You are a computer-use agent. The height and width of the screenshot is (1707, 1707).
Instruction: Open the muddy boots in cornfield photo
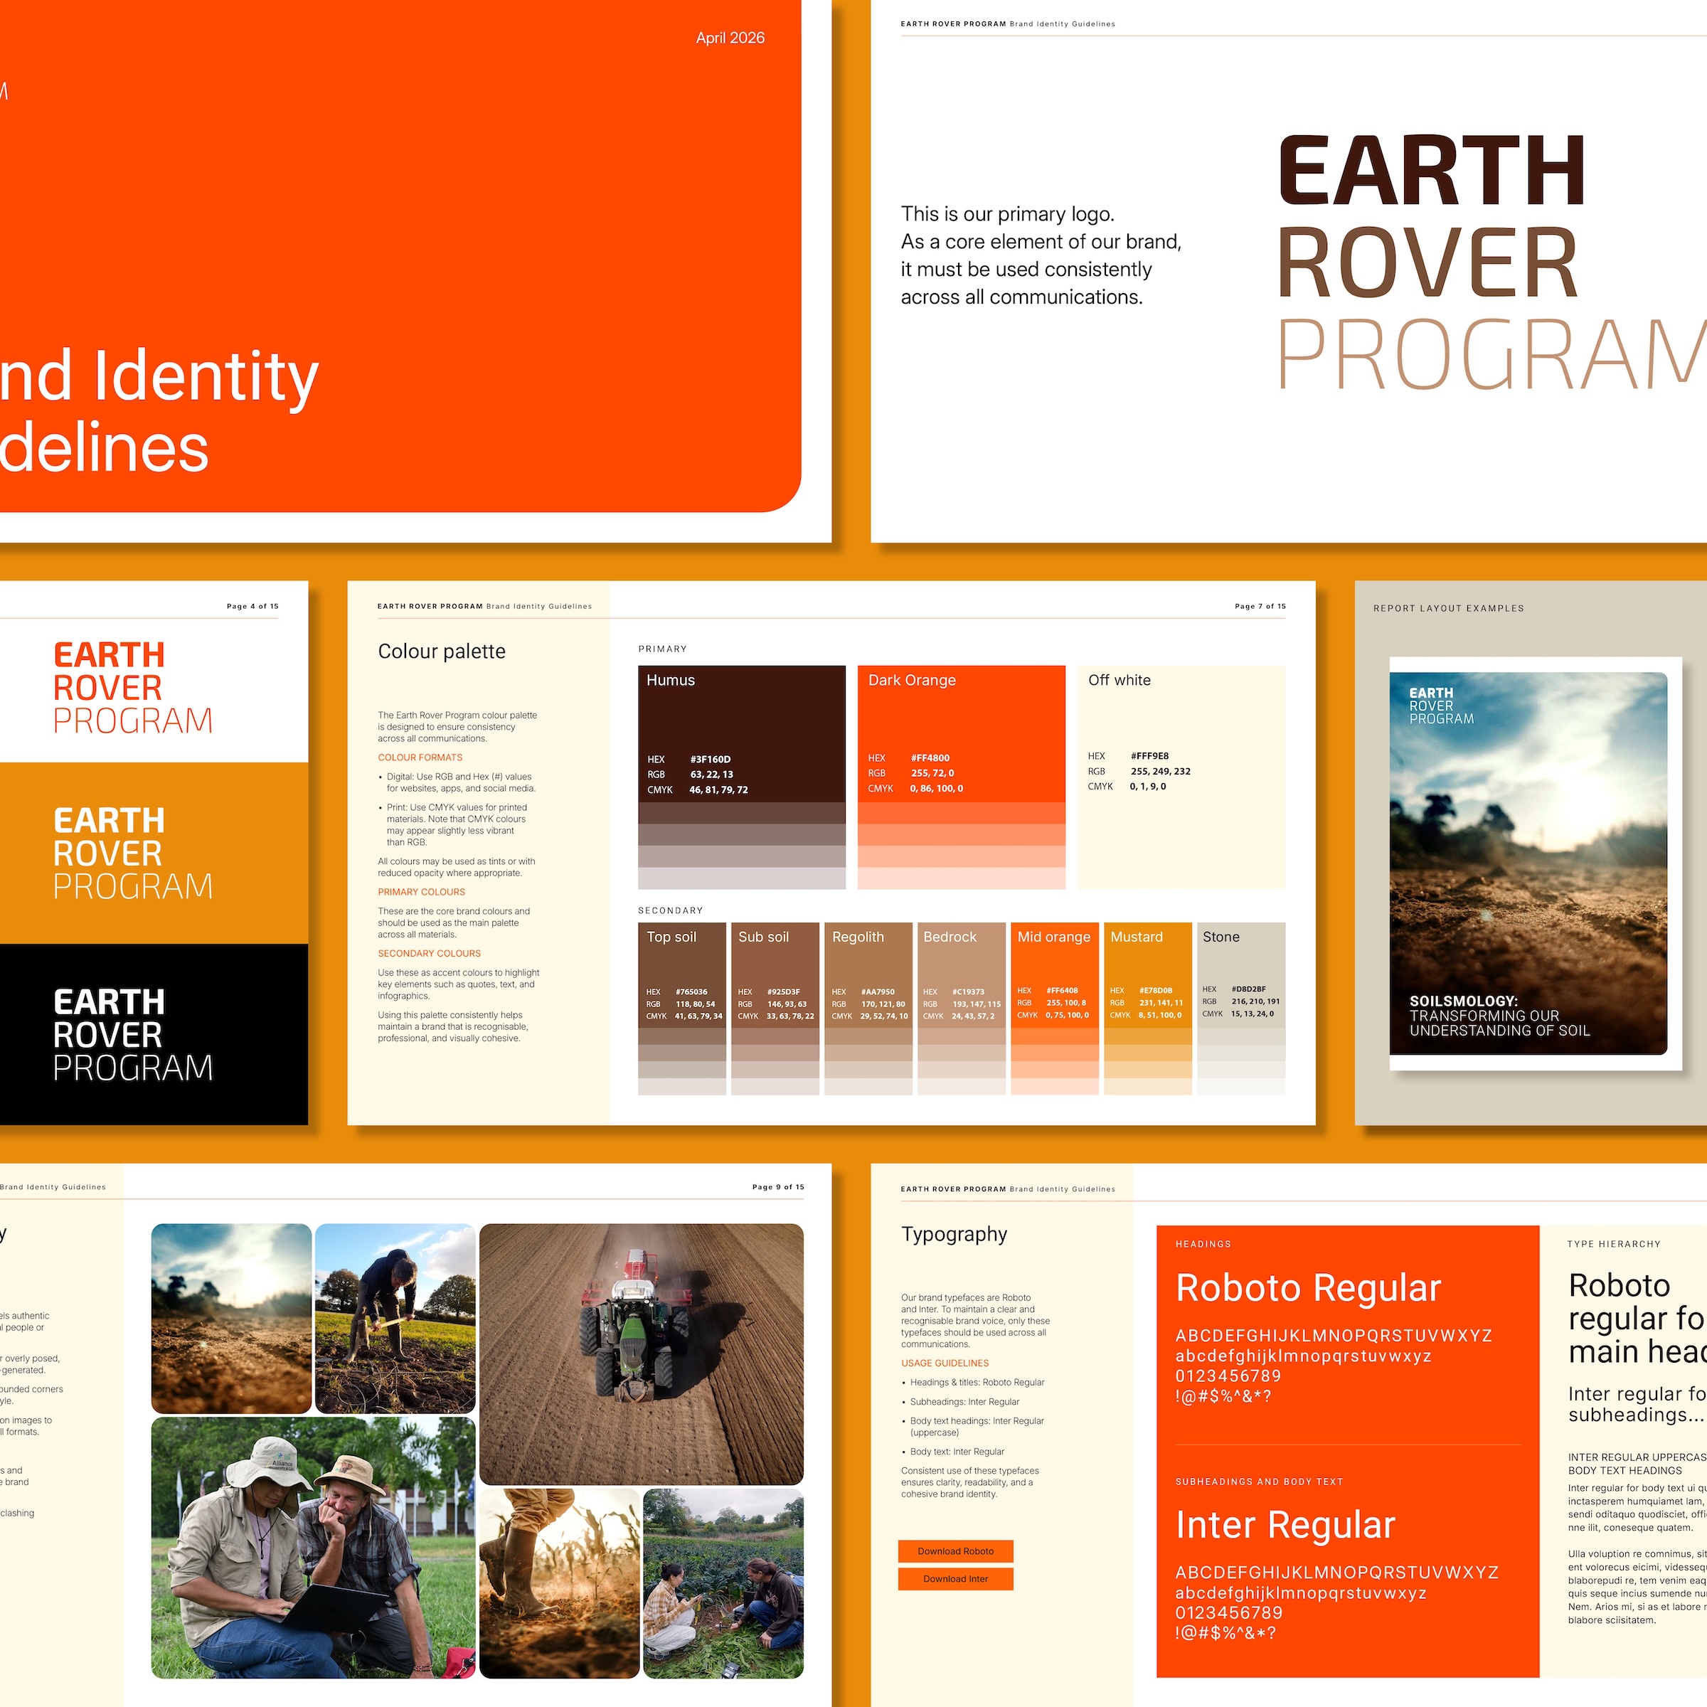coord(559,1583)
